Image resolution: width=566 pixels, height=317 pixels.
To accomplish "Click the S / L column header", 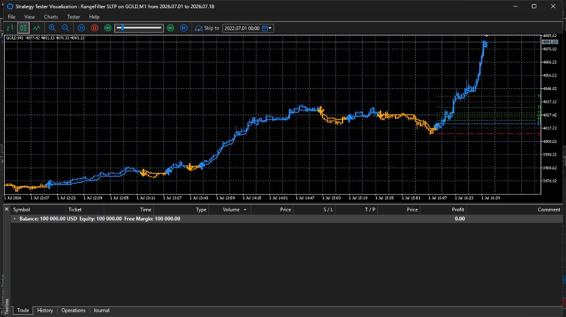I will click(x=314, y=209).
